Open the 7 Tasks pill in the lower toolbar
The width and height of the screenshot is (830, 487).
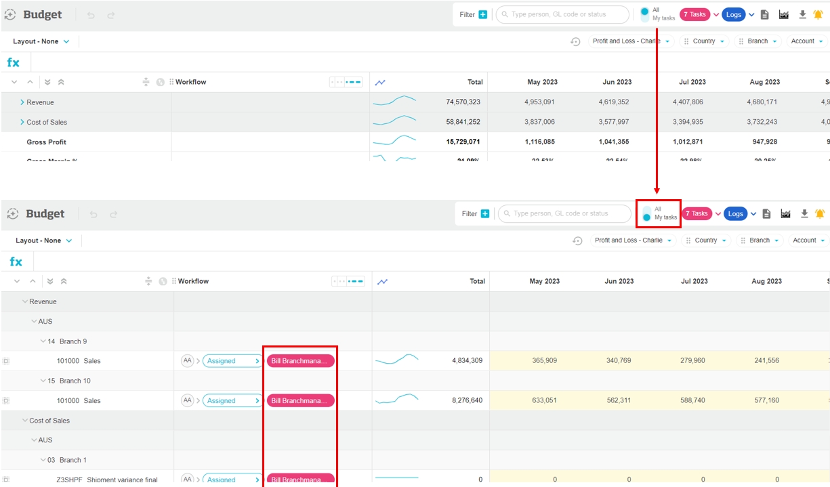tap(697, 213)
